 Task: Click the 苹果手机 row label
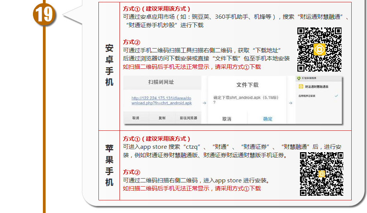coord(109,165)
